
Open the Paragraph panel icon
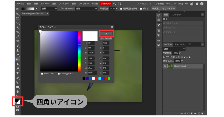click(x=159, y=35)
